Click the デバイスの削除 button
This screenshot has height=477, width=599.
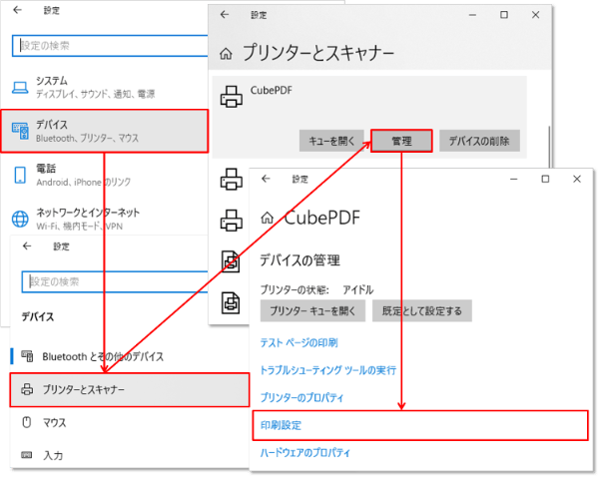point(479,141)
